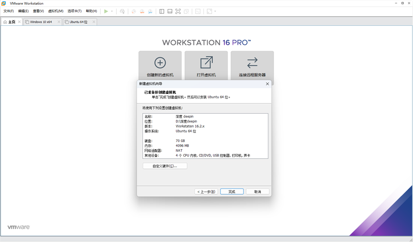The image size is (413, 242).
Task: Open the stretch display dropdown arrow
Action: (215, 11)
